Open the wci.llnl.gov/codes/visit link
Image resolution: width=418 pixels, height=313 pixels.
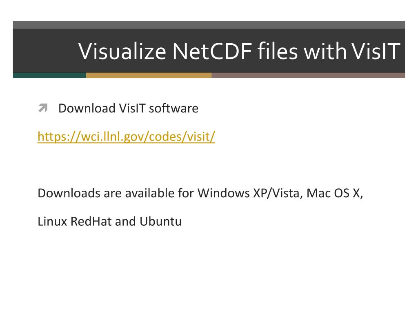coord(127,137)
